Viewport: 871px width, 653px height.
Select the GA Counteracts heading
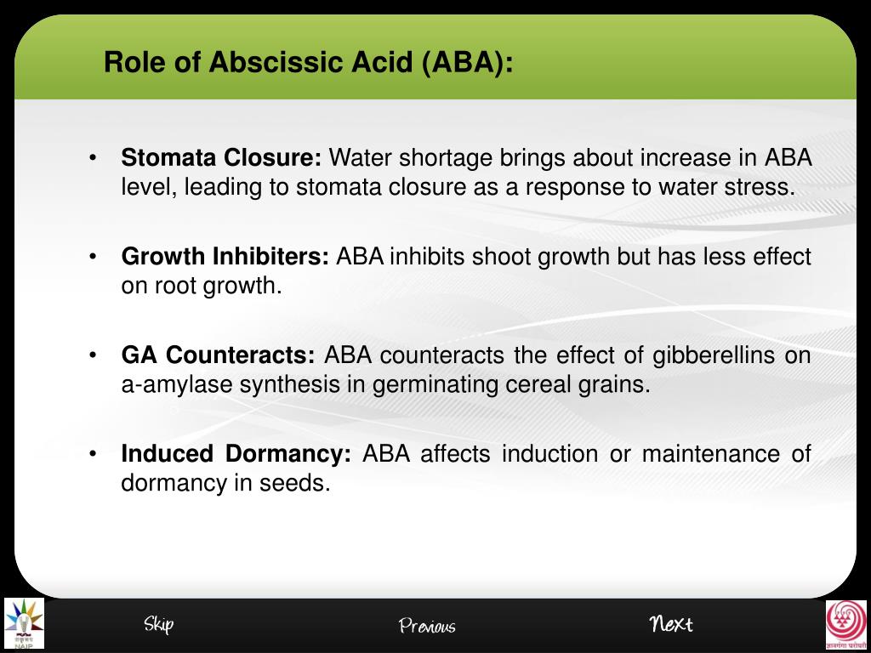coord(218,355)
